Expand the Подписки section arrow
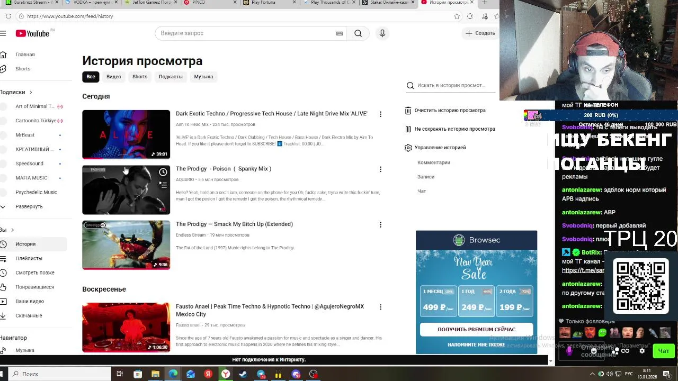 (x=30, y=92)
